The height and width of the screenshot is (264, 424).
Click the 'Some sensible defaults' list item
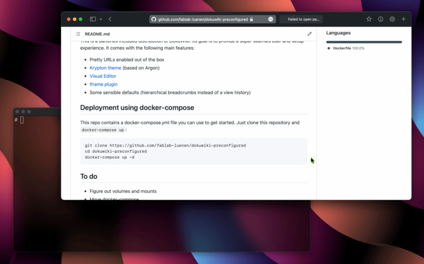170,93
